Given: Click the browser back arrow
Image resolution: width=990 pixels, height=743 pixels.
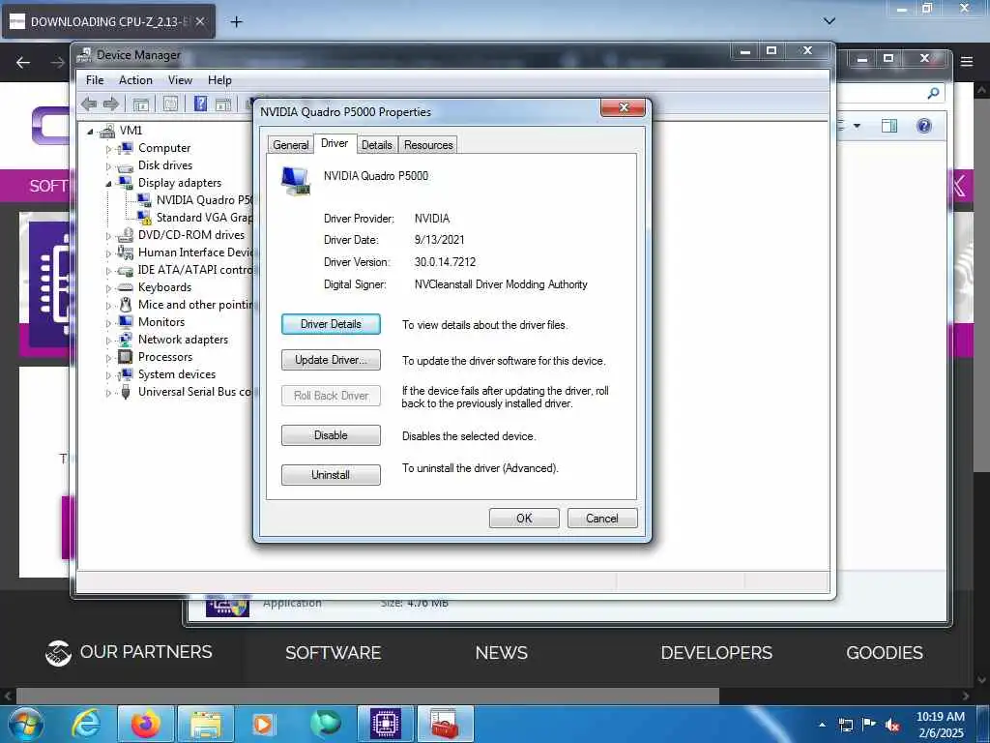Looking at the screenshot, I should (23, 63).
